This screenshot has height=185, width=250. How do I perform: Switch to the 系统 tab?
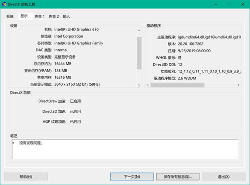[10, 17]
